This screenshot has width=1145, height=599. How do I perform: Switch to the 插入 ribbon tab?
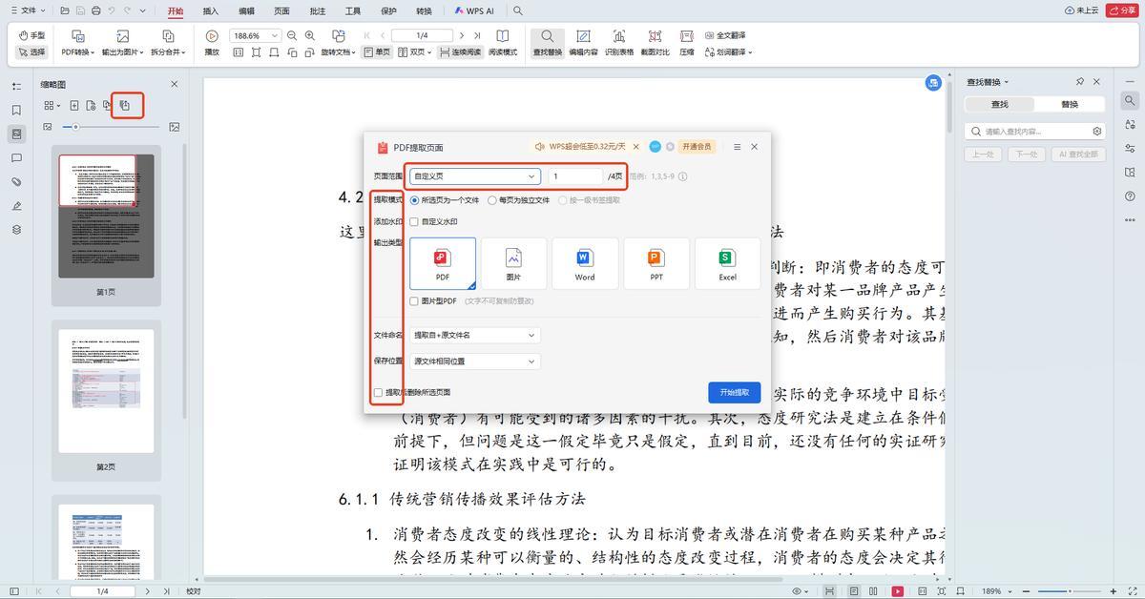pyautogui.click(x=211, y=10)
